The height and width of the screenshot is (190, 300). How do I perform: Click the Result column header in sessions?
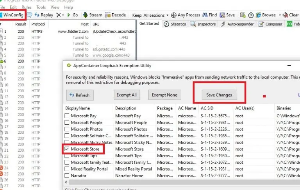pyautogui.click(x=21, y=24)
